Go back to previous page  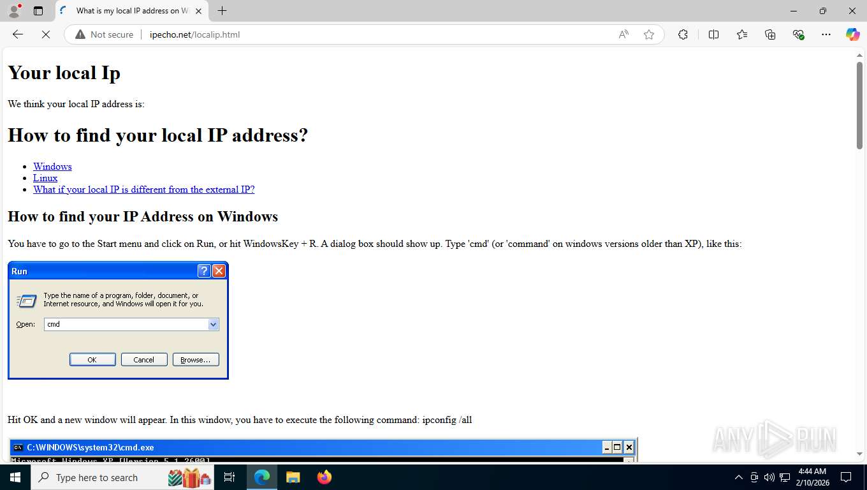pos(18,34)
